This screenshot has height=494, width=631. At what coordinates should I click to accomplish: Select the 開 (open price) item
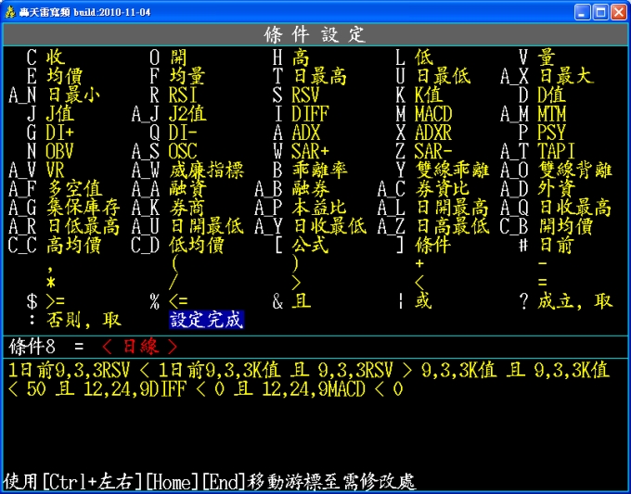(178, 57)
